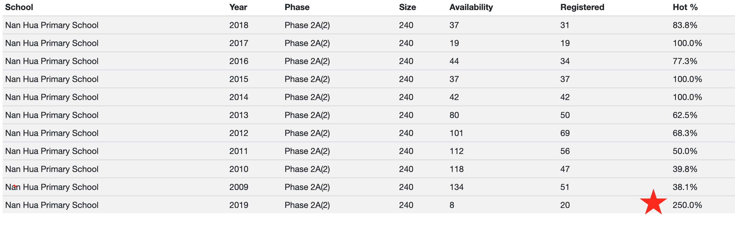Click Nan Hua Primary School in 2017 row
Screen dimensions: 735x236
[52, 43]
